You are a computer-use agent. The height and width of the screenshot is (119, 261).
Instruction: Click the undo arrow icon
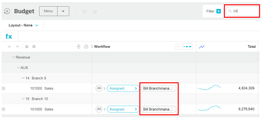point(85,11)
